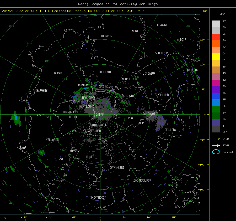
Task: Click the green echo cell northwest of SIRSI
Action: [41, 152]
